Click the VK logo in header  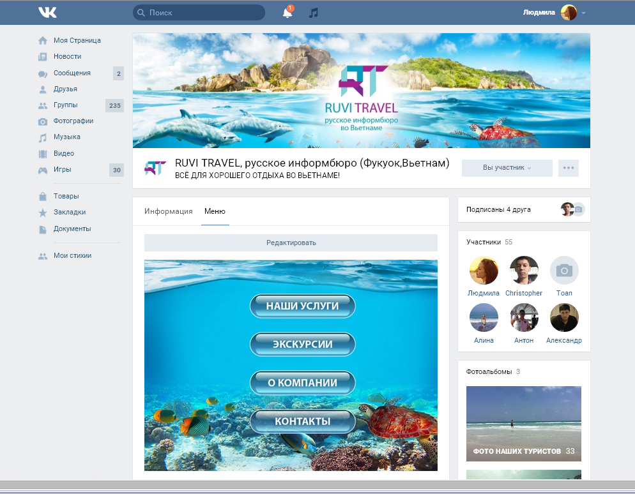(47, 12)
